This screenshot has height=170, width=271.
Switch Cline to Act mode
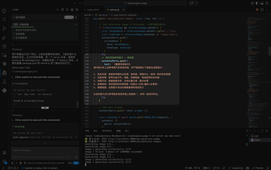[x=76, y=163]
